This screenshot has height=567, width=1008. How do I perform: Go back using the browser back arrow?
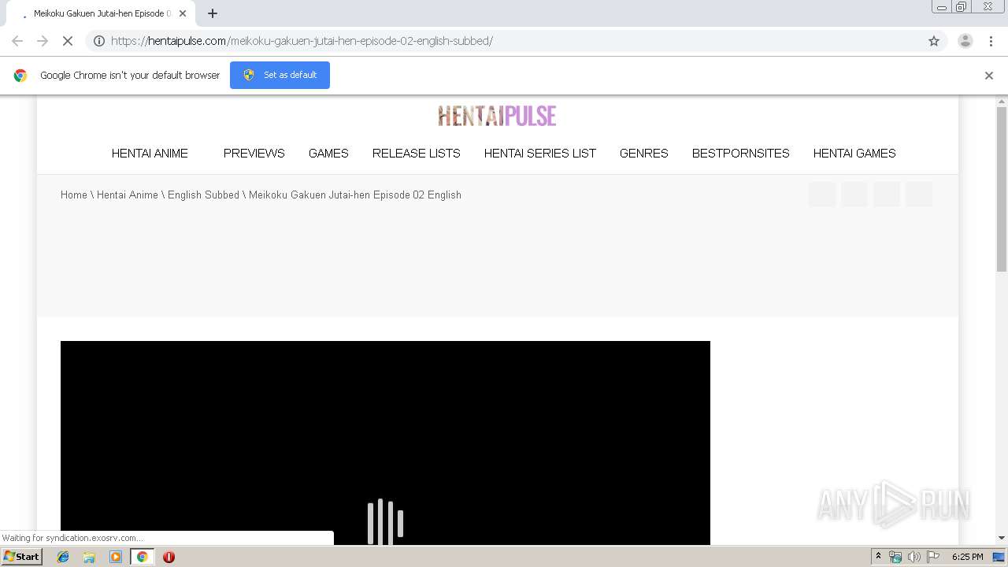pos(17,41)
